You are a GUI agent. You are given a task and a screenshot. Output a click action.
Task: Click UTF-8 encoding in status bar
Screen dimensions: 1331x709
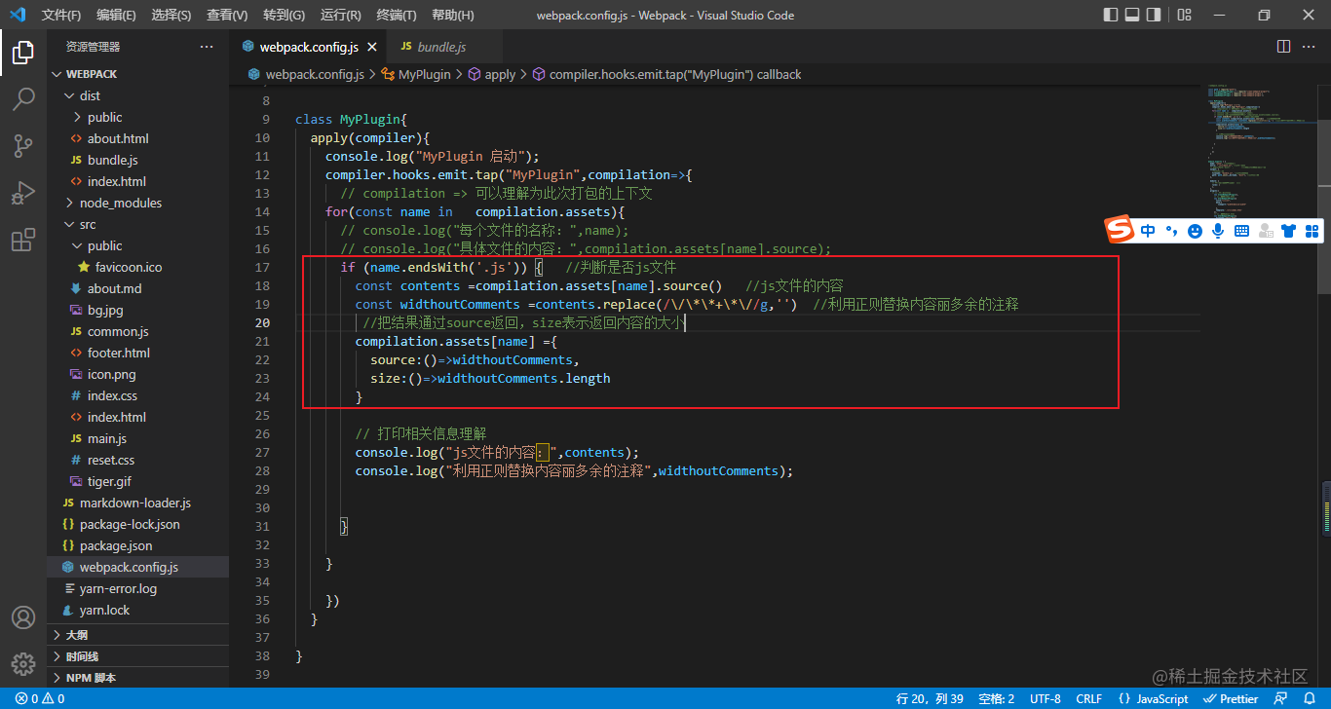click(1045, 698)
